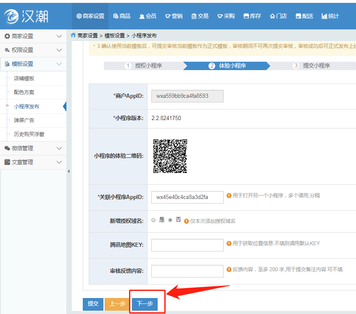Click 商家设置 in the breadcrumb
Screen dimensions: 356x314
pyautogui.click(x=87, y=36)
